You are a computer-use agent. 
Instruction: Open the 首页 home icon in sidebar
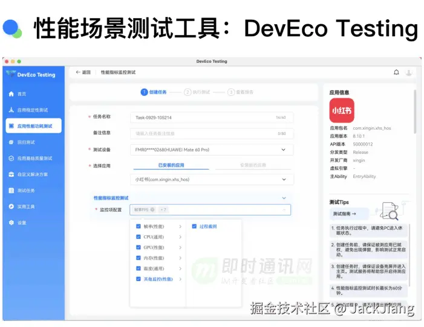click(11, 94)
